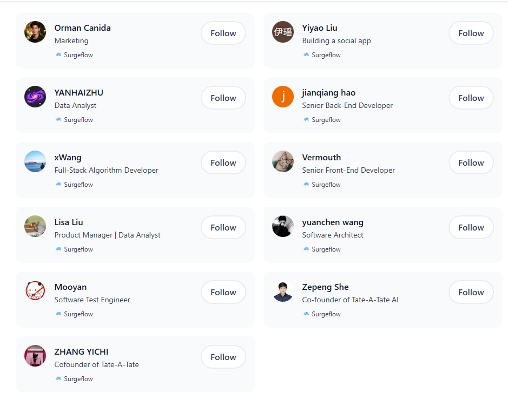Open the name link Orman Canida
The image size is (508, 400).
pyautogui.click(x=82, y=28)
